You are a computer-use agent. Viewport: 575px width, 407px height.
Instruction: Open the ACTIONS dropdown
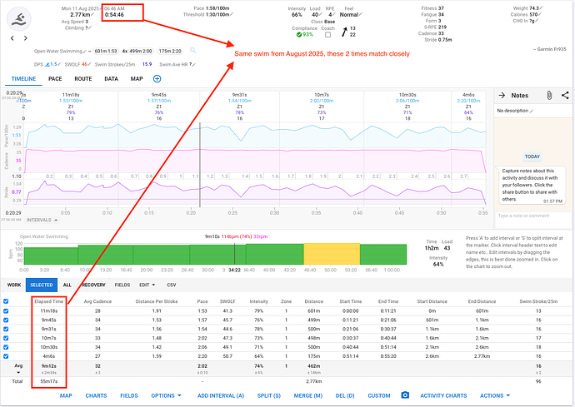click(x=495, y=395)
